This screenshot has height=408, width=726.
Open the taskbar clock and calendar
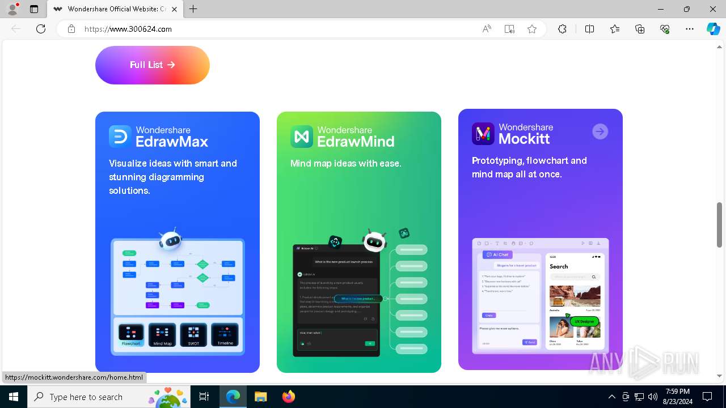[678, 397]
